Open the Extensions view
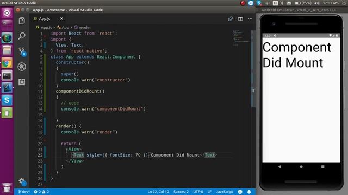 (22, 82)
